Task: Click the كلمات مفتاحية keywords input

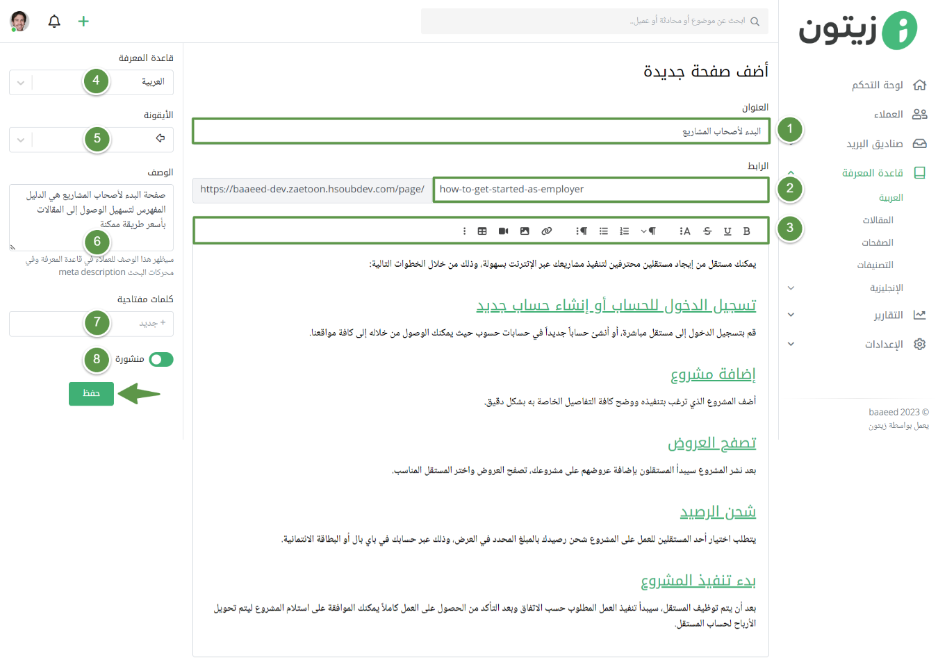Action: click(x=91, y=324)
